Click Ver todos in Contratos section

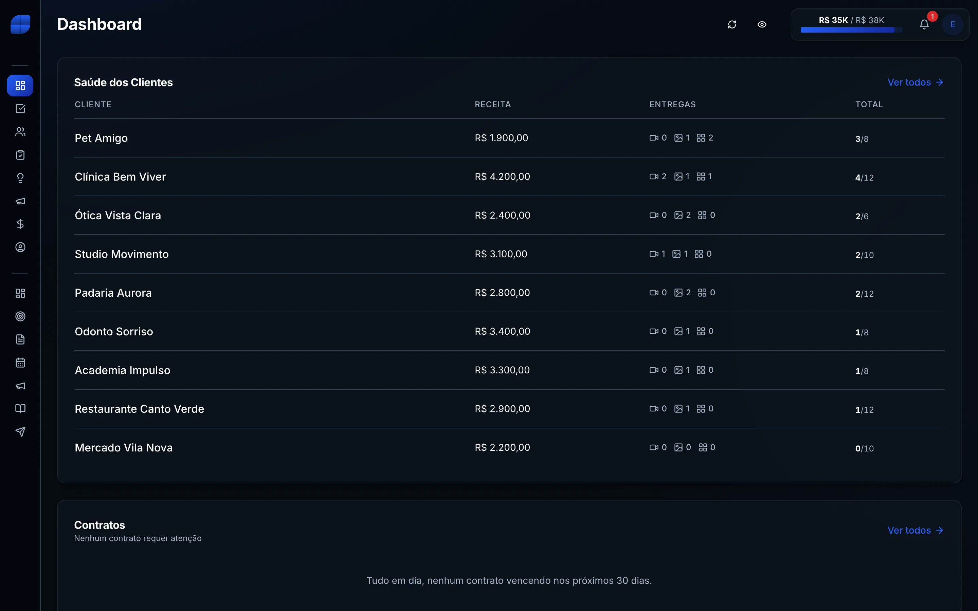[x=916, y=530]
